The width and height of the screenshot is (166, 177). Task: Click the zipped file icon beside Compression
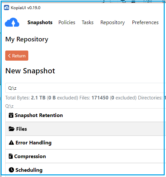(x=11, y=156)
